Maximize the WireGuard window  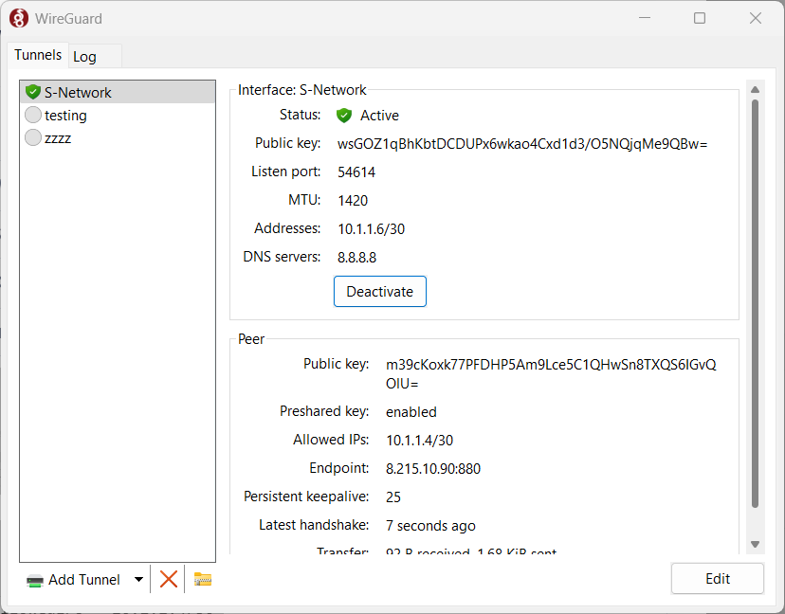[x=700, y=18]
